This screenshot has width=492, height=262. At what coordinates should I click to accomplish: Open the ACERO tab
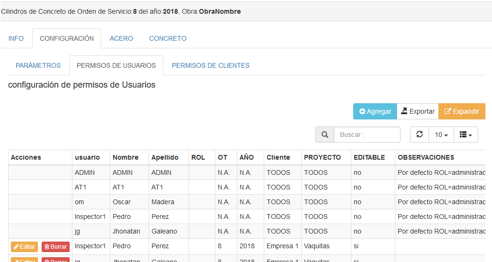coord(121,38)
